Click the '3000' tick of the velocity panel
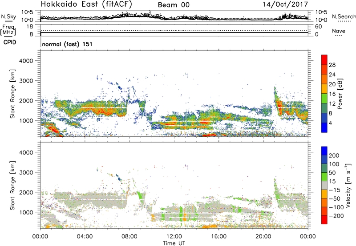The image size is (356, 246). click(26, 172)
